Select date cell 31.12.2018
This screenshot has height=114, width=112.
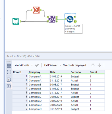[x=59, y=80]
